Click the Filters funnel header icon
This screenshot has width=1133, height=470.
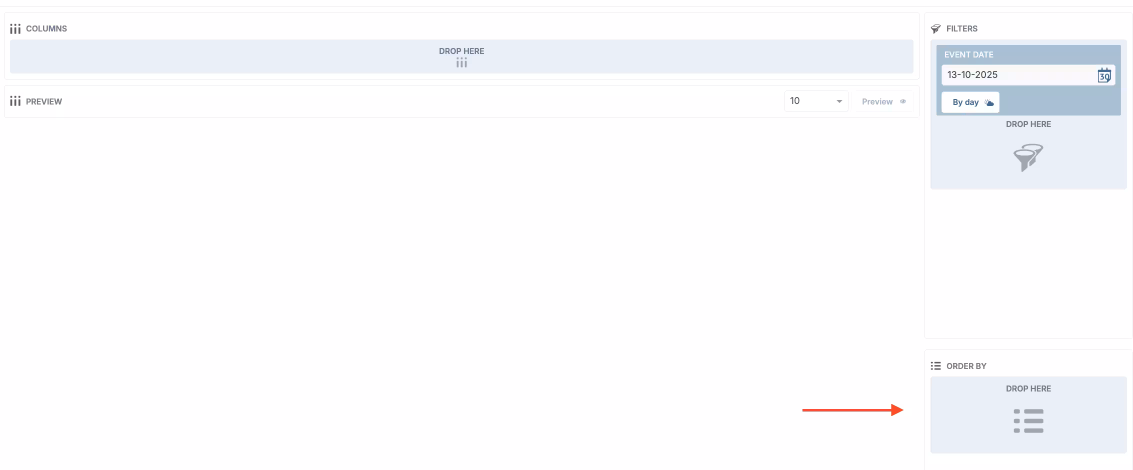click(x=935, y=29)
